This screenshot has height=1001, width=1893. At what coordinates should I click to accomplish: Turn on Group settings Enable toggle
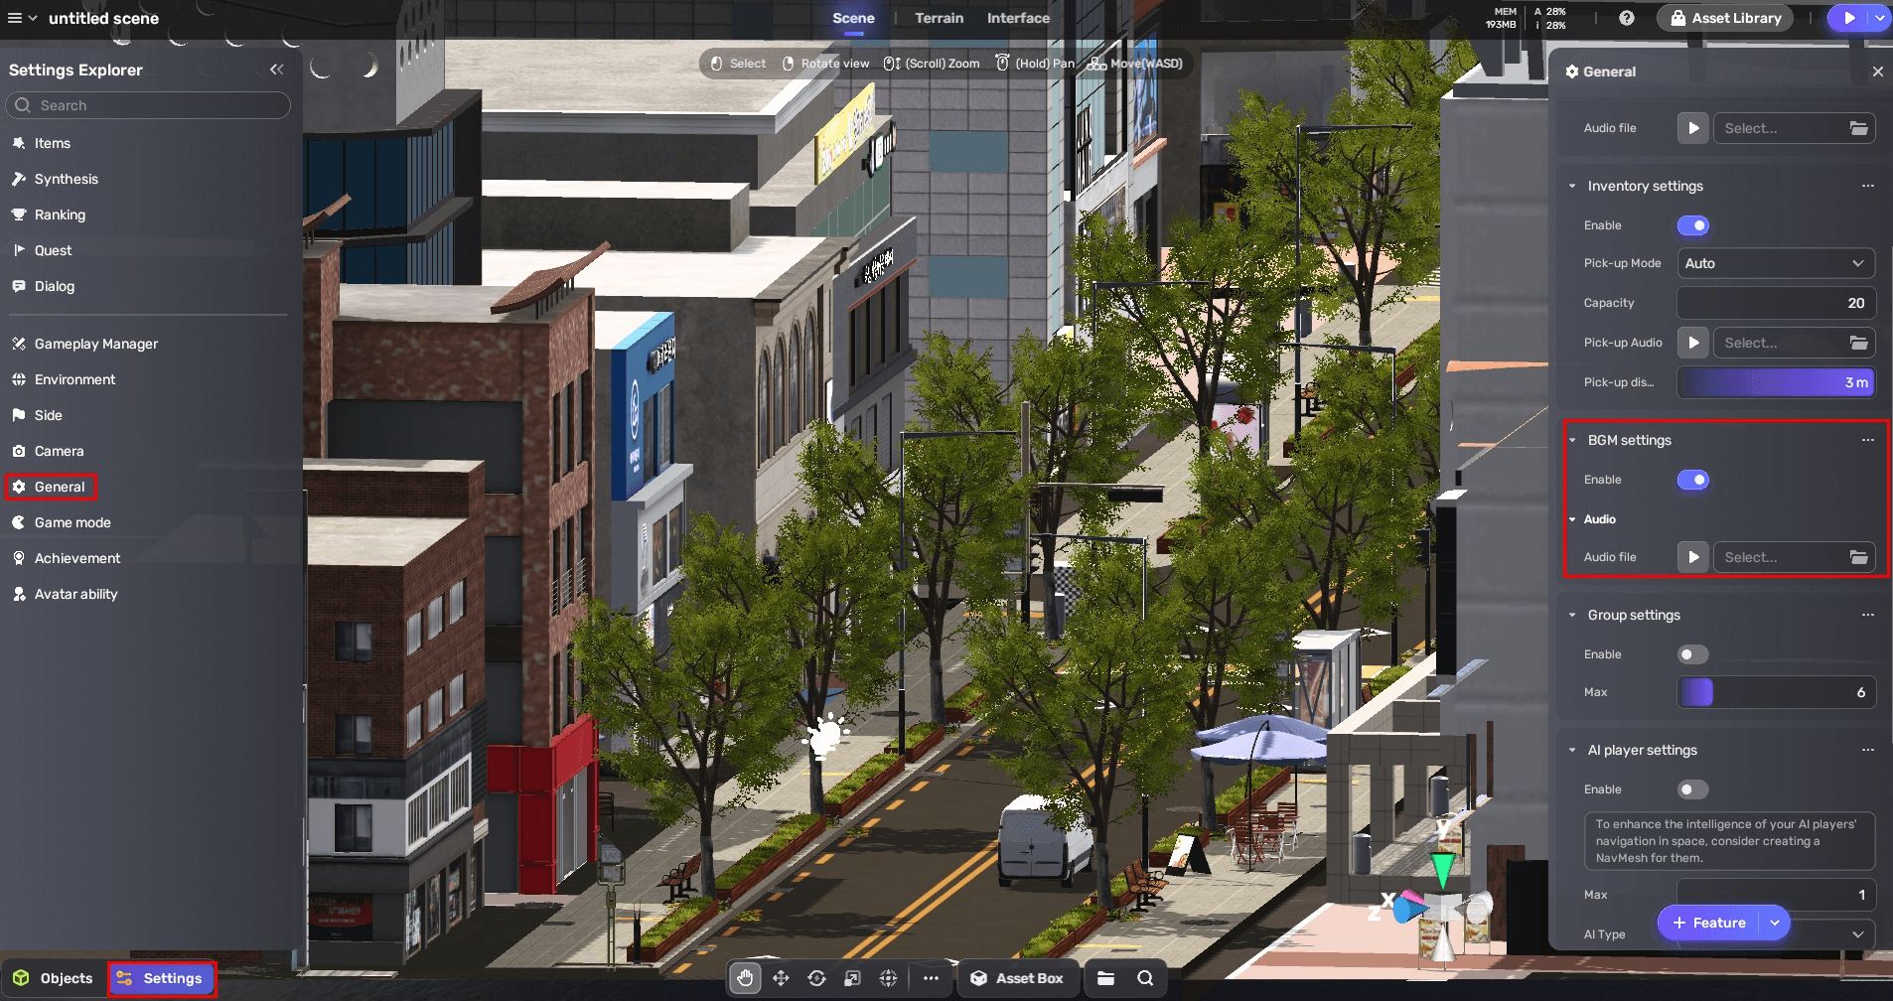coord(1692,654)
